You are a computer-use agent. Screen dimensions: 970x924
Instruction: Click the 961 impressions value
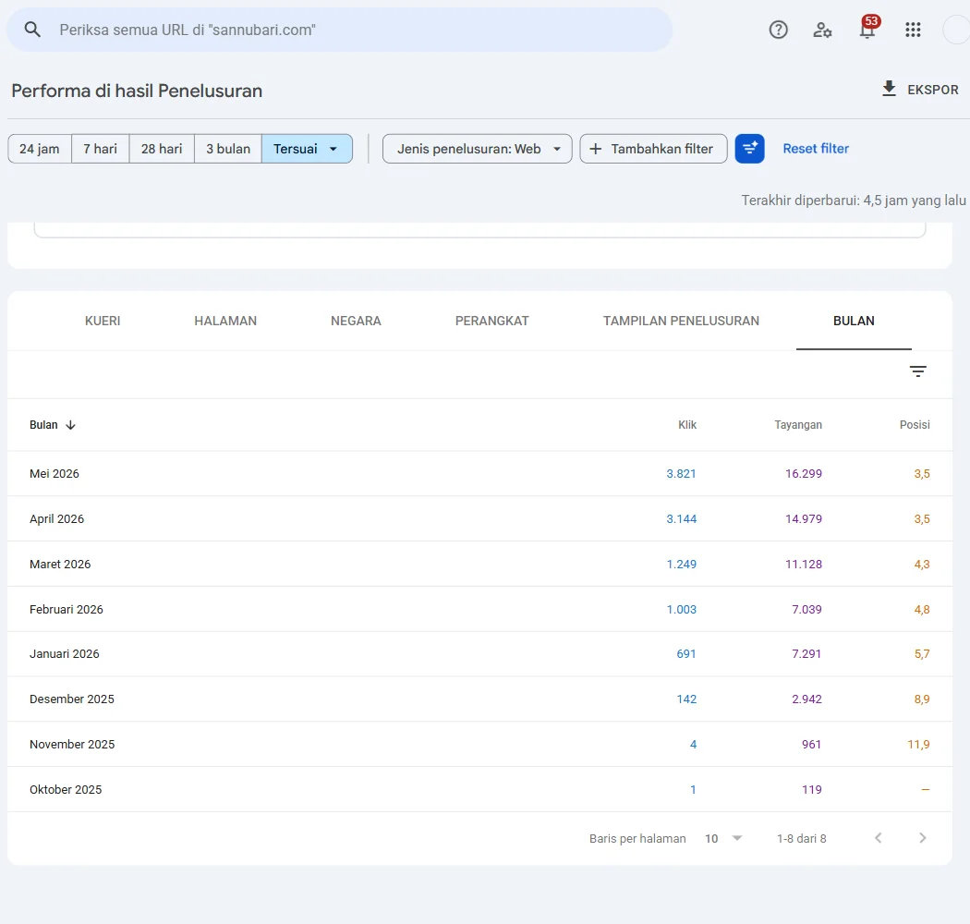click(812, 745)
